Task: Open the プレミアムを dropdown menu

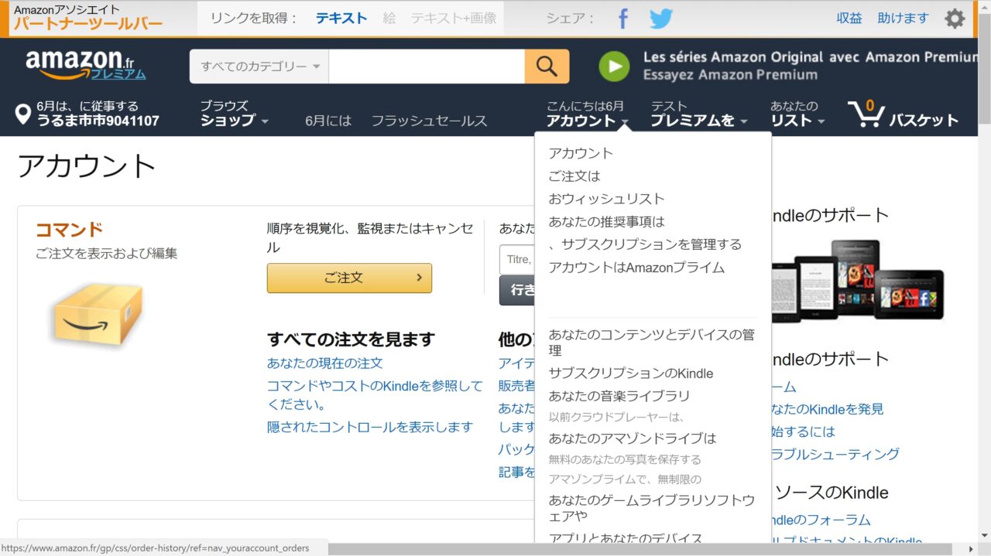Action: click(x=698, y=114)
